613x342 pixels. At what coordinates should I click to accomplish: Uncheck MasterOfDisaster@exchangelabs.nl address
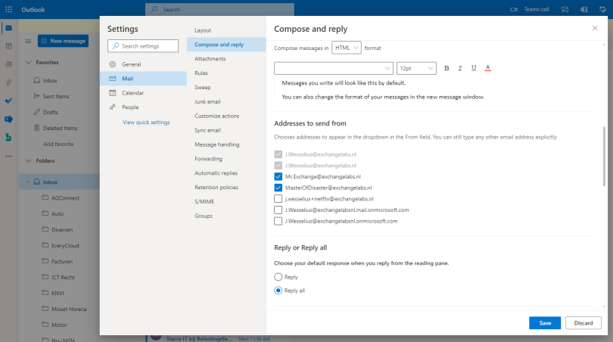pyautogui.click(x=278, y=187)
